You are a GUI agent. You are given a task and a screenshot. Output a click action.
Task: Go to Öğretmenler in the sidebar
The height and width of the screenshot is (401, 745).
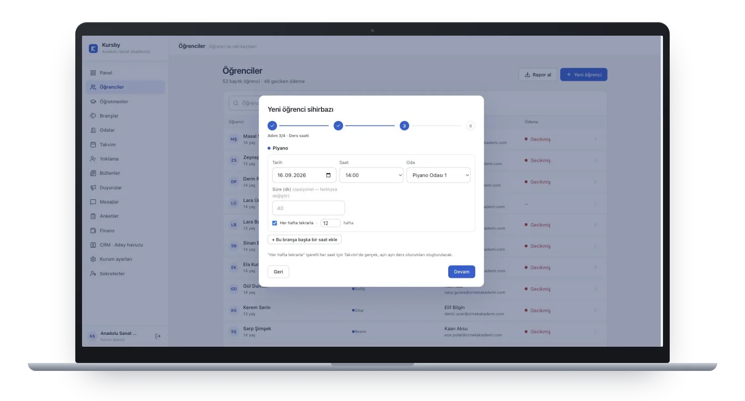pyautogui.click(x=125, y=102)
